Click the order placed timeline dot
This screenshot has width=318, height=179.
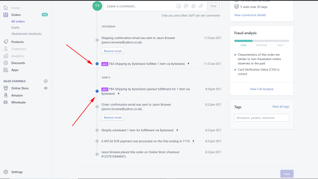[97, 154]
